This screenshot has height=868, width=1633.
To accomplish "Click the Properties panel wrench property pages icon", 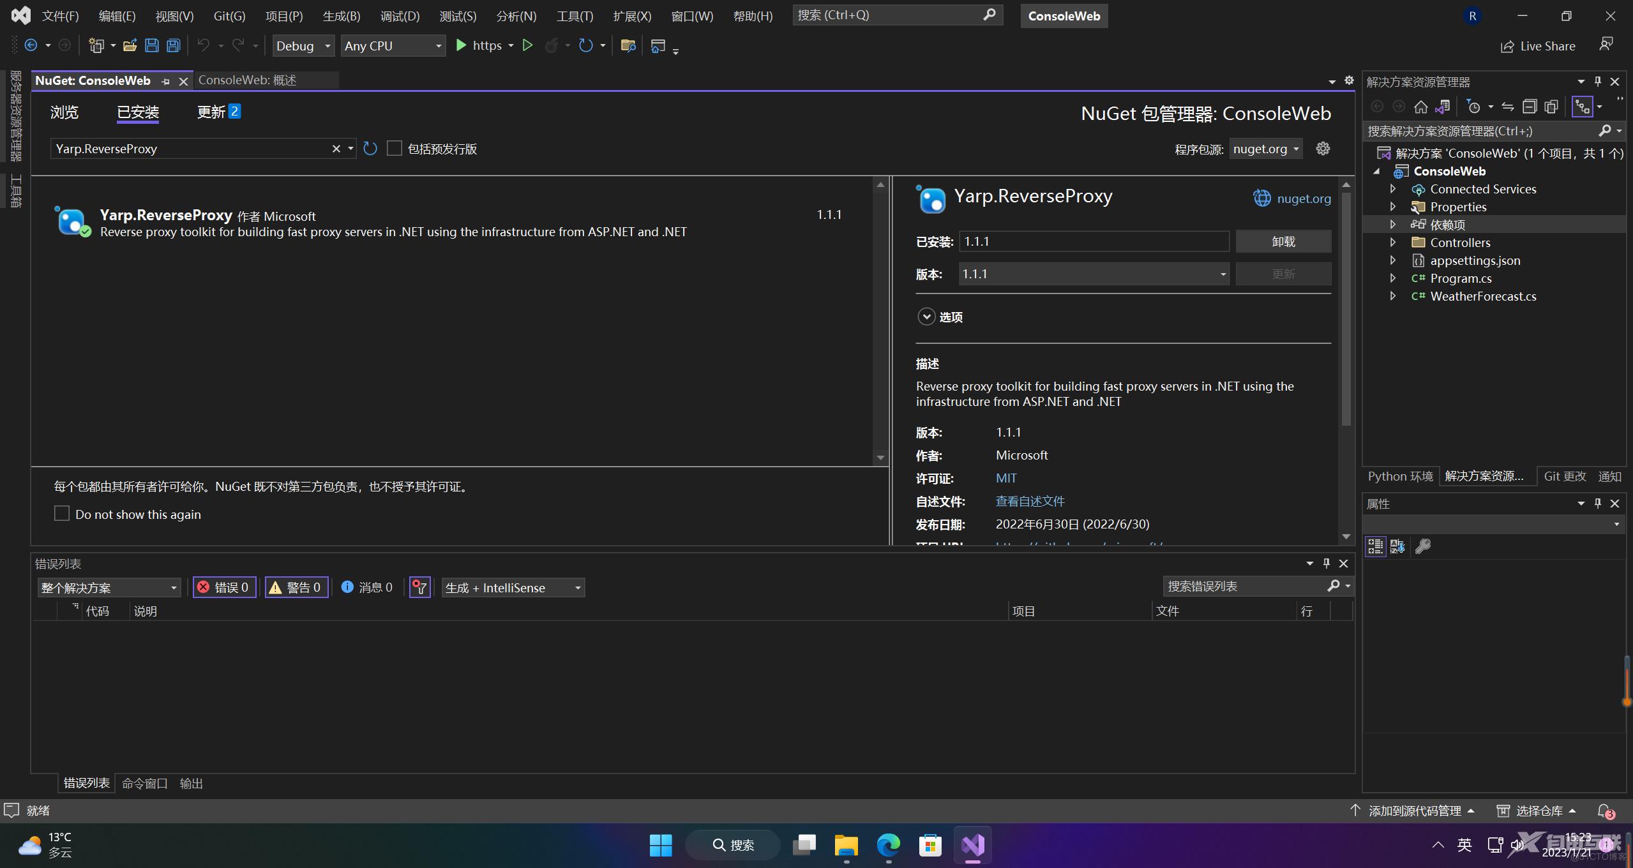I will click(1423, 546).
